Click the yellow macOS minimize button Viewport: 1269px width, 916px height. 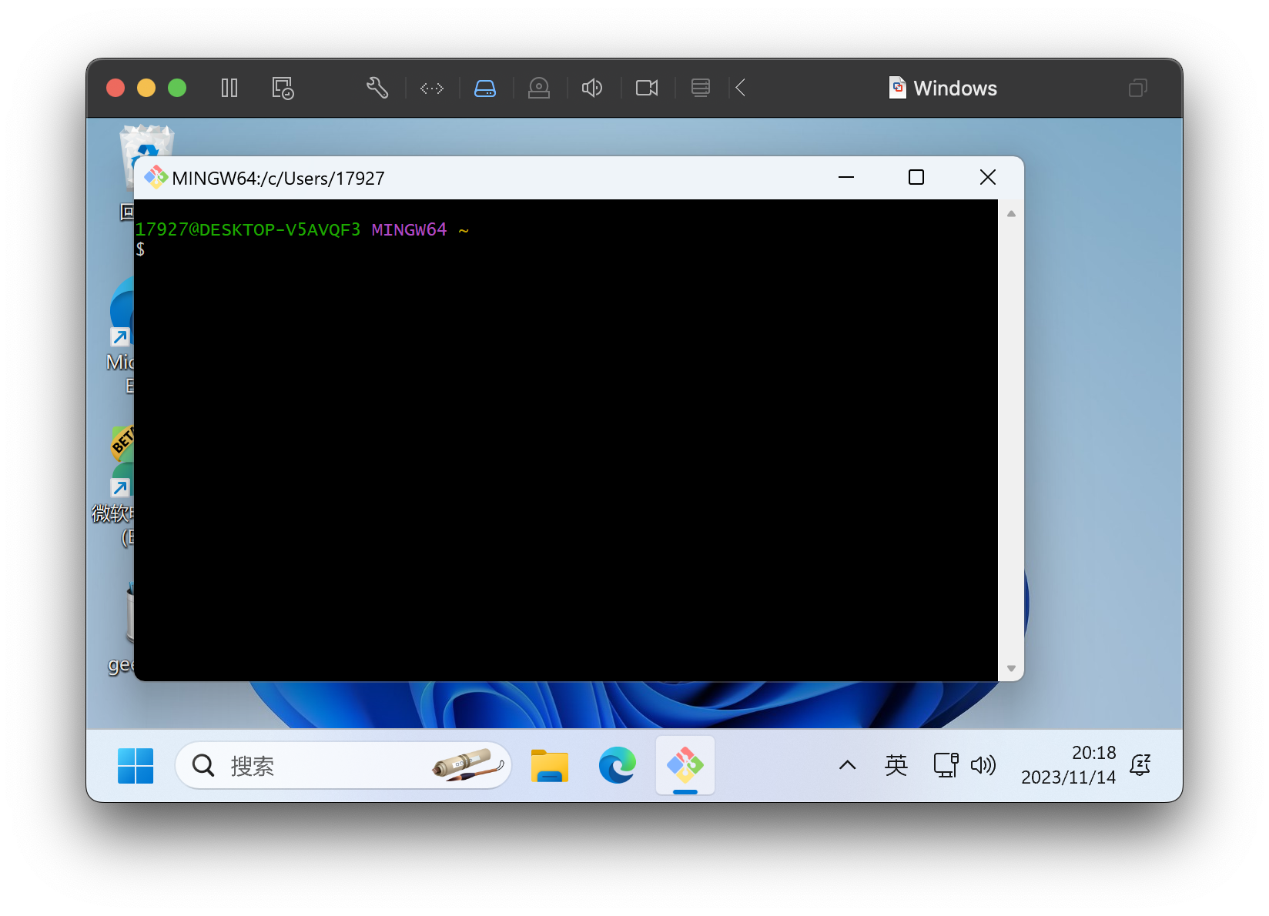click(146, 88)
